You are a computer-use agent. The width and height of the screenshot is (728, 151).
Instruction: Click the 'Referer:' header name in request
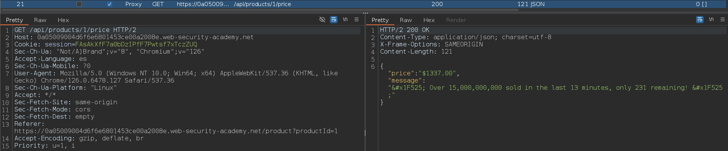pos(29,124)
